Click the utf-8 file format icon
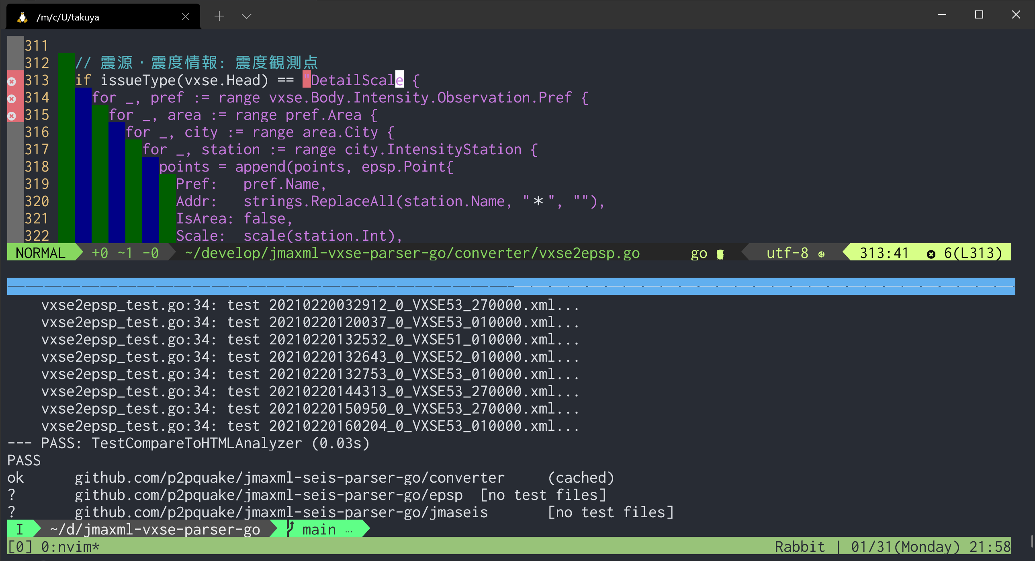Screen dimensions: 1035x561 coord(821,254)
